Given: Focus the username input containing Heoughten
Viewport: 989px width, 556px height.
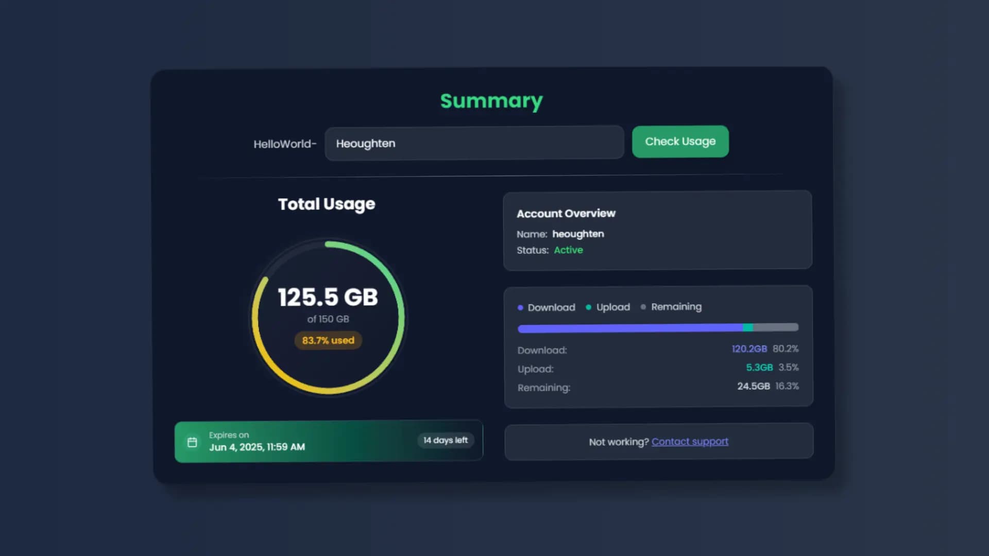Looking at the screenshot, I should (474, 144).
